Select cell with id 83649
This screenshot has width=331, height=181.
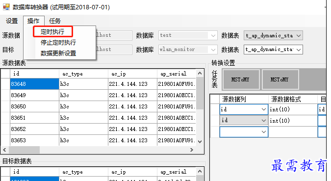pos(34,95)
